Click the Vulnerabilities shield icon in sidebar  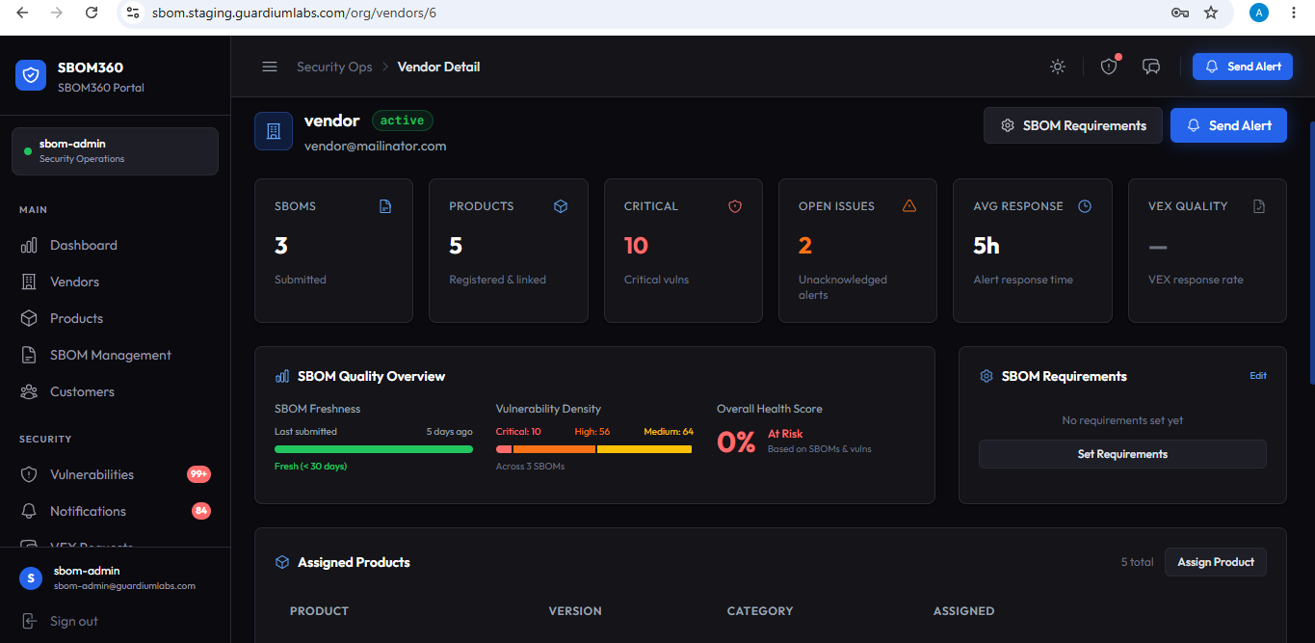[x=30, y=475]
